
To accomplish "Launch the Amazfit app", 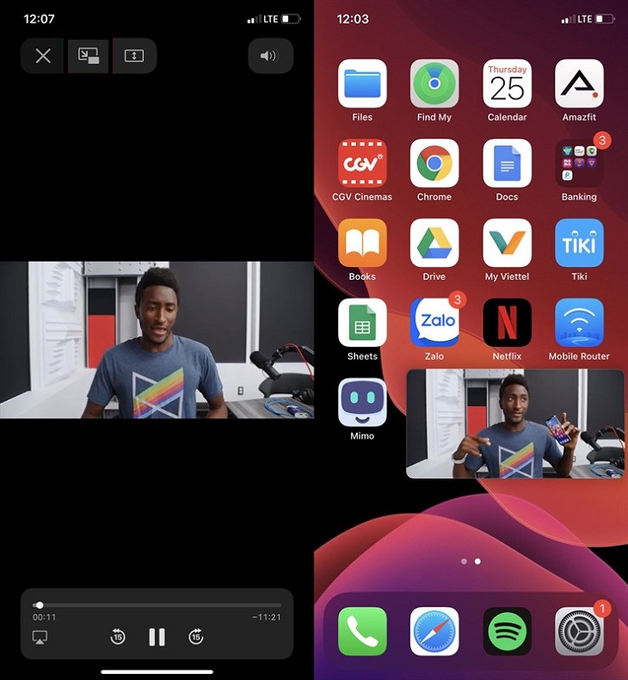I will [579, 83].
